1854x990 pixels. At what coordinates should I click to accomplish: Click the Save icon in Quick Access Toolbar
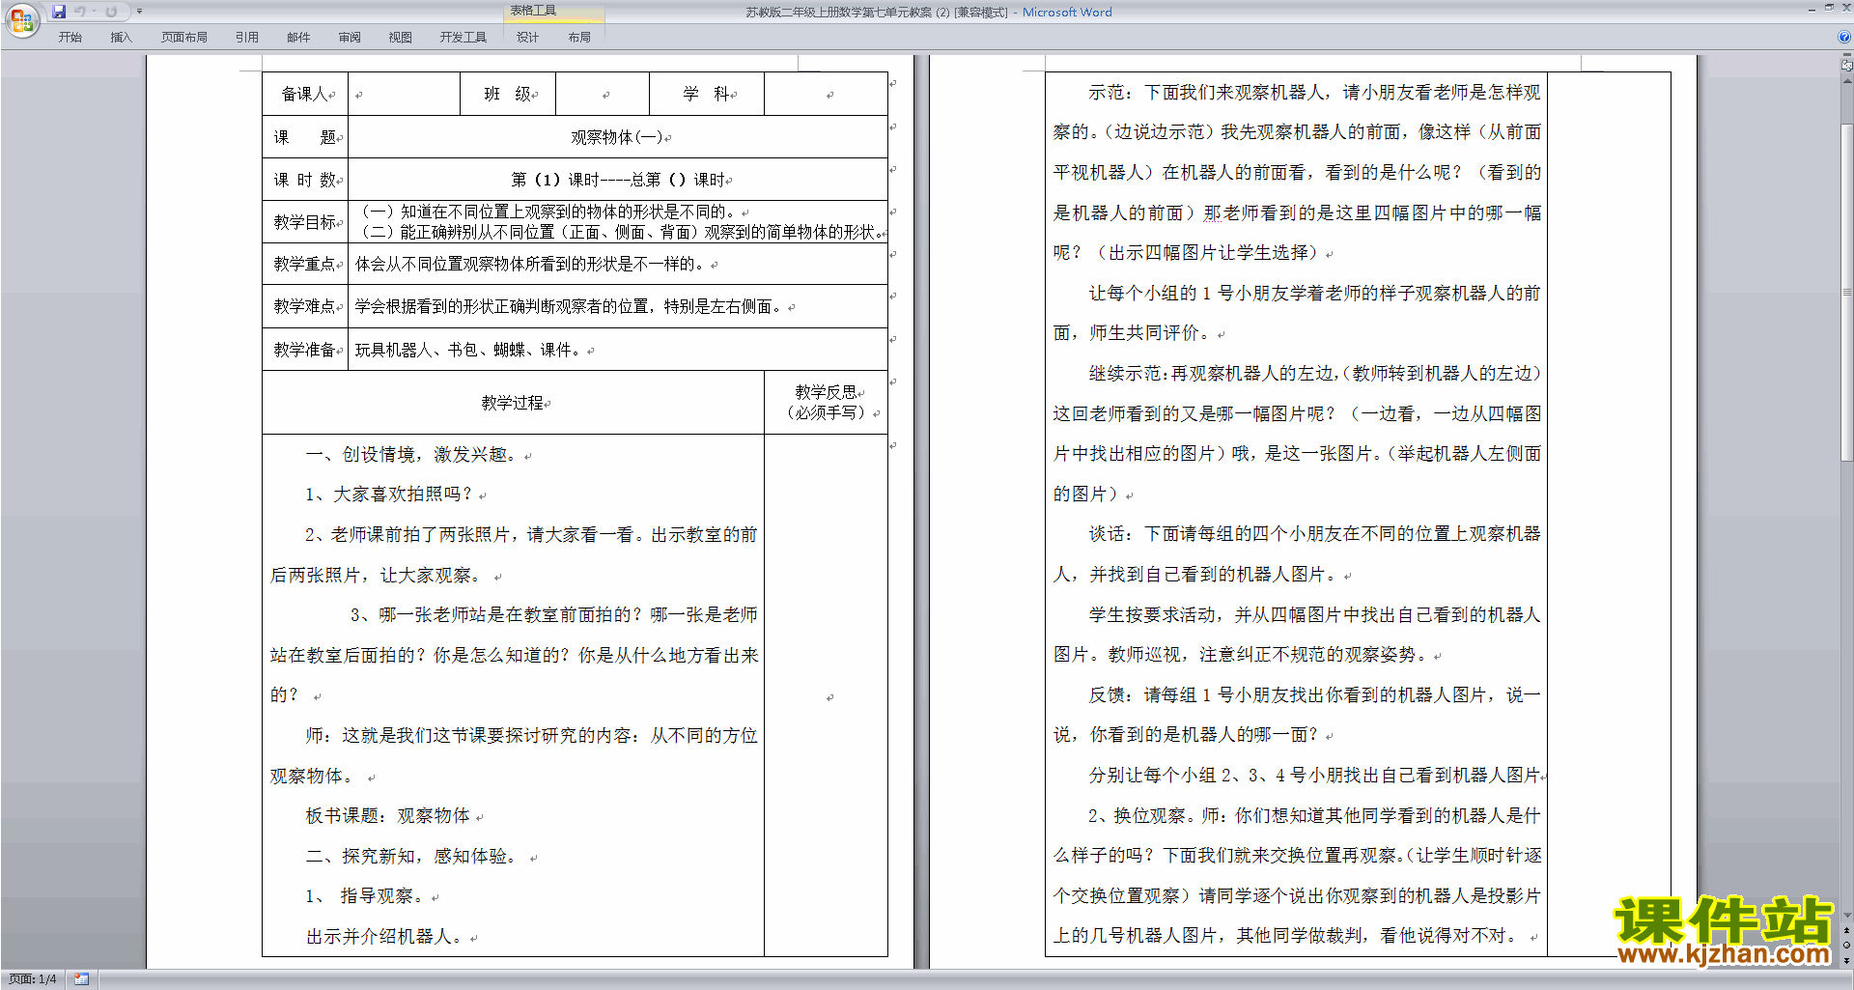59,12
